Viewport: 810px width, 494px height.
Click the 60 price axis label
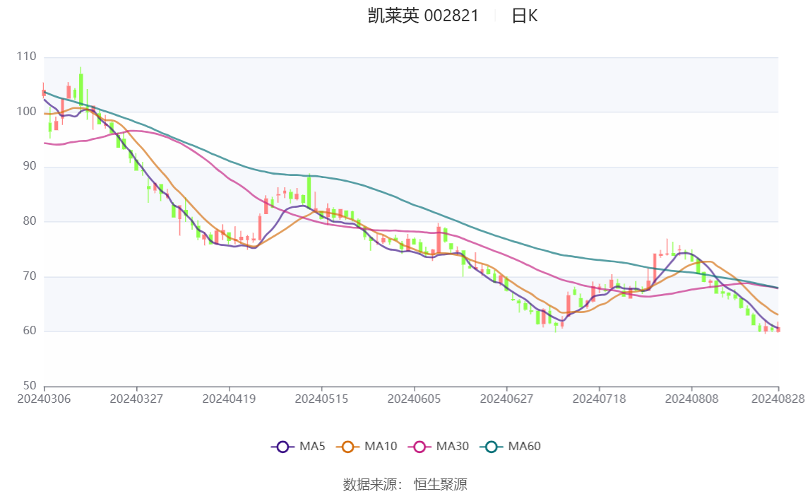(30, 331)
